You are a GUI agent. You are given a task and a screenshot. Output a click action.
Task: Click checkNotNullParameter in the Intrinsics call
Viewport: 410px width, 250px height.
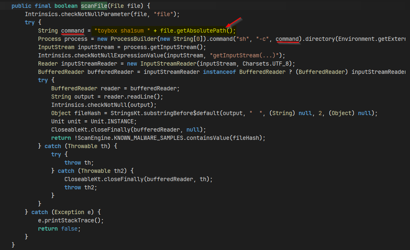[x=96, y=14]
